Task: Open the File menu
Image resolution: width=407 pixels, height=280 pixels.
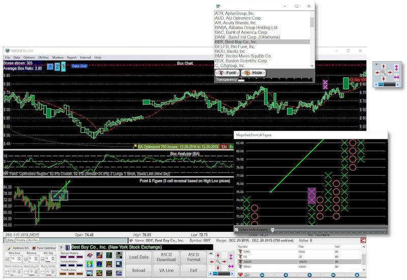Action: (8, 57)
